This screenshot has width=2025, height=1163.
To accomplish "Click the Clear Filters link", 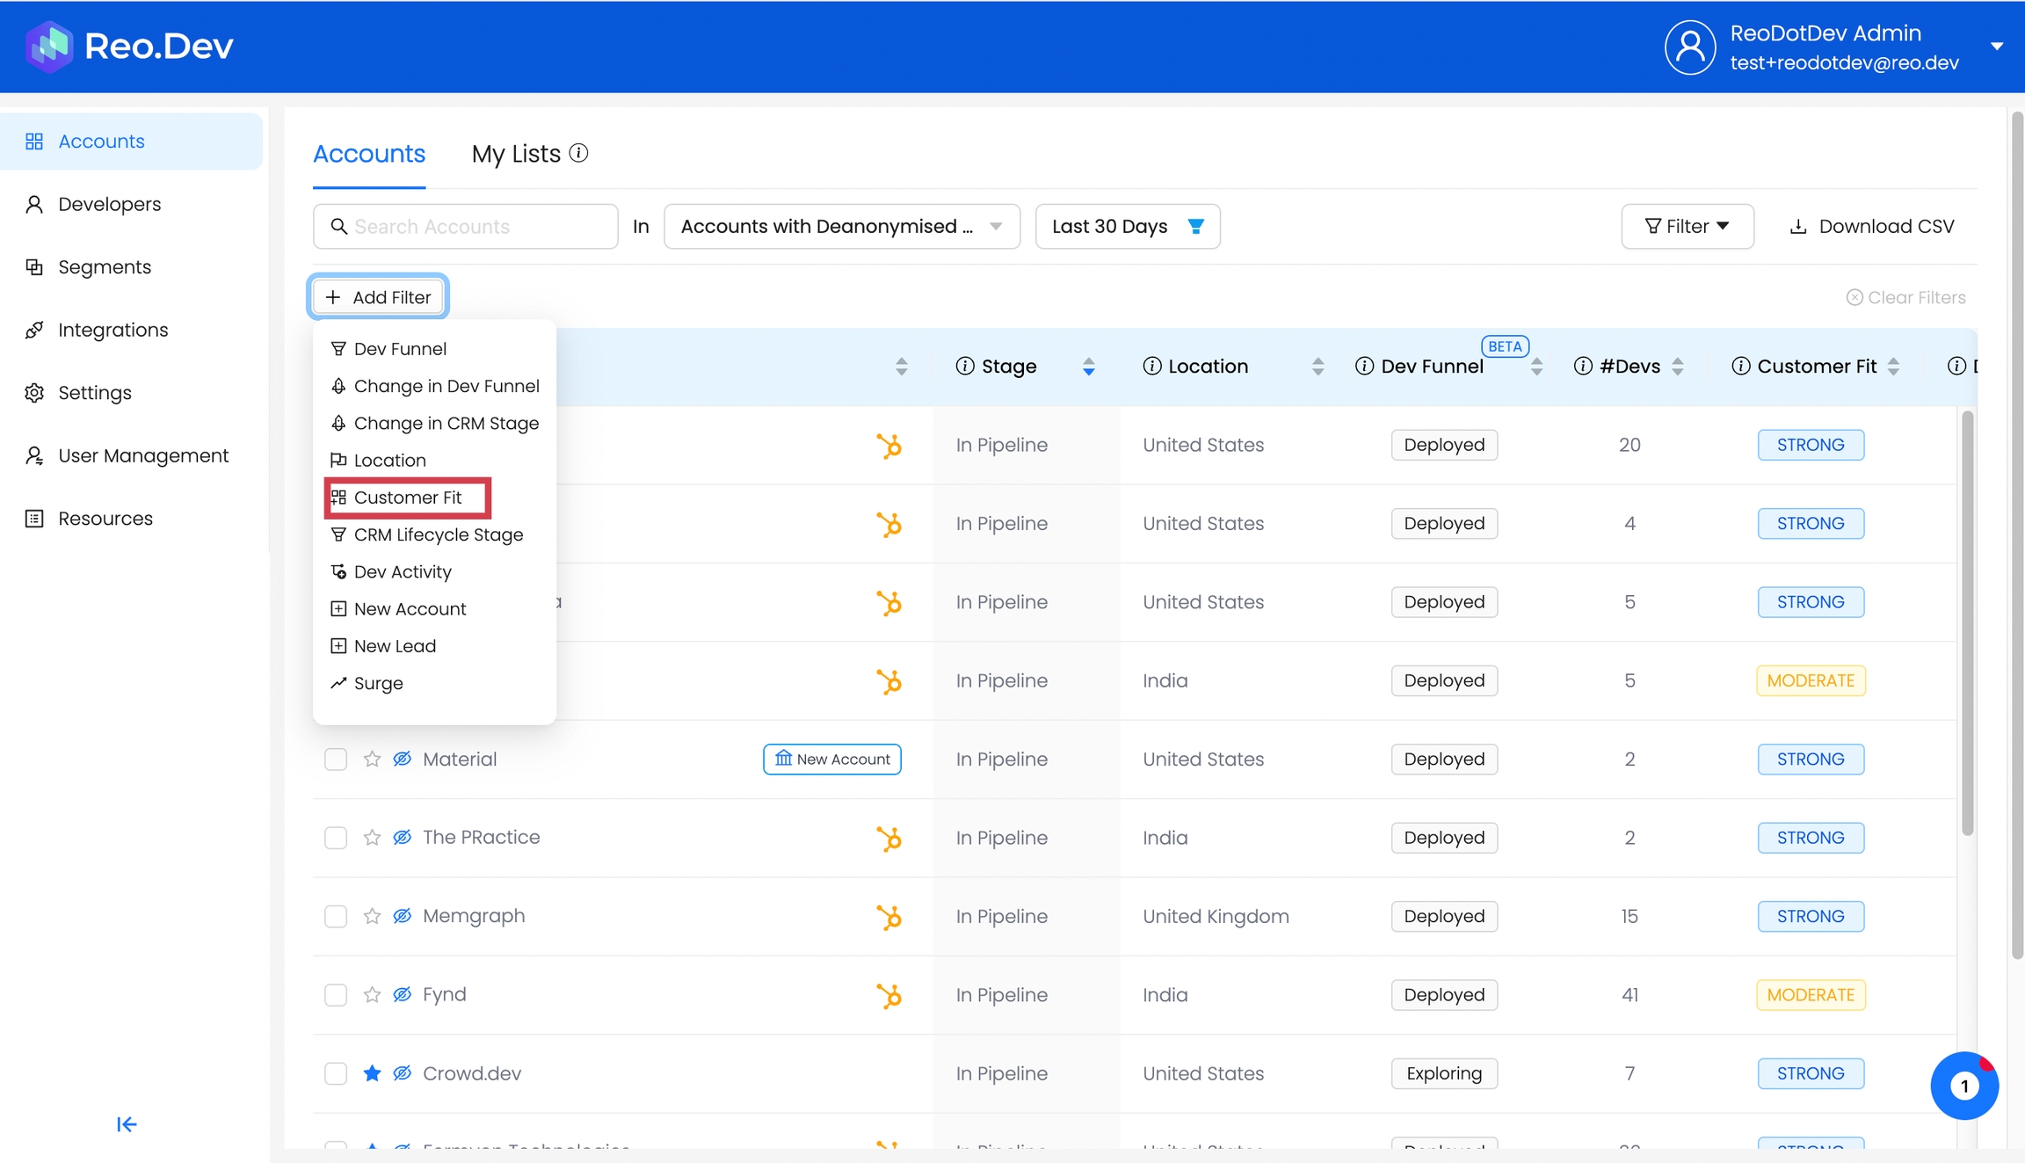I will coord(1905,298).
